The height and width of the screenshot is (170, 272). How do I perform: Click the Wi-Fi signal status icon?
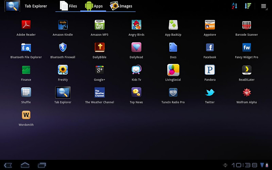coord(262,165)
